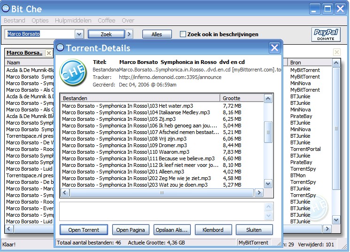Open the Bestand menu
The image size is (350, 252).
15,21
